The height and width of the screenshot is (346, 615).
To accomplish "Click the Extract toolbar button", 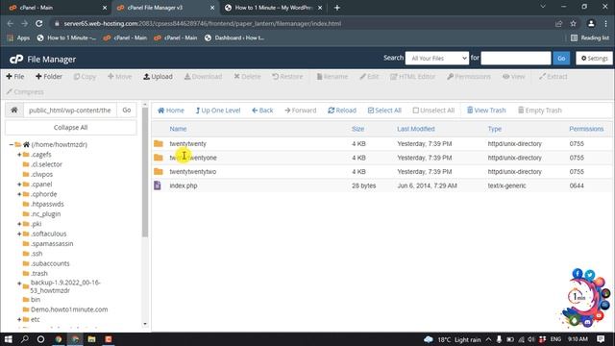I will [x=553, y=77].
